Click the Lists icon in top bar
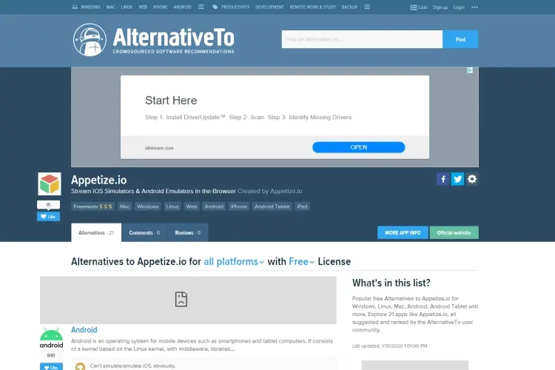The width and height of the screenshot is (555, 370). coord(414,7)
